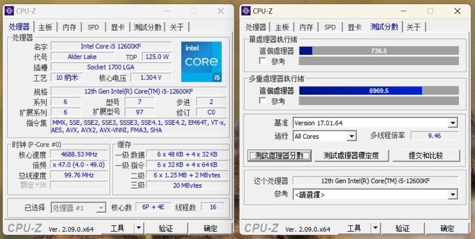This screenshot has width=475, height=239.
Task: Click the 扩展型号 97 value
Action: point(140,112)
